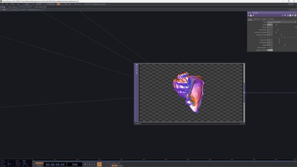Switch to the Common parameter tab
The width and height of the screenshot is (297, 167).
pyautogui.click(x=271, y=19)
